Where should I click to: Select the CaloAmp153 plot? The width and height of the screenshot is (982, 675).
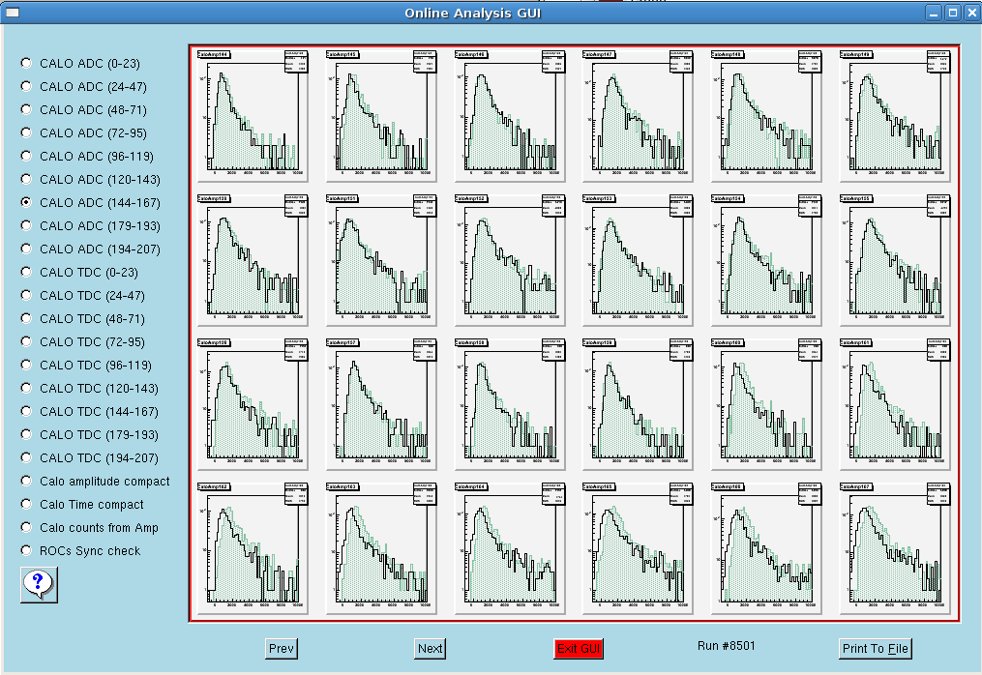[x=638, y=260]
